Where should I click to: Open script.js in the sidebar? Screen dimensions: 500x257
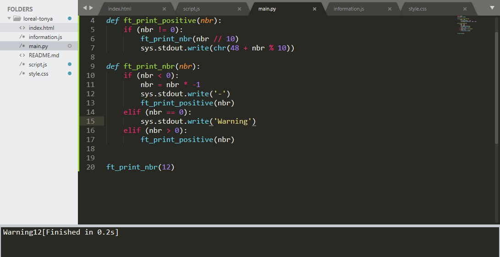38,65
